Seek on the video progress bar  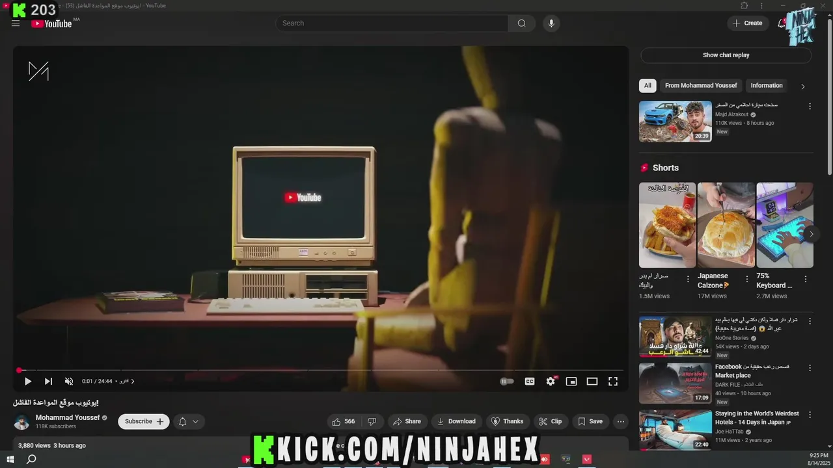coord(321,370)
